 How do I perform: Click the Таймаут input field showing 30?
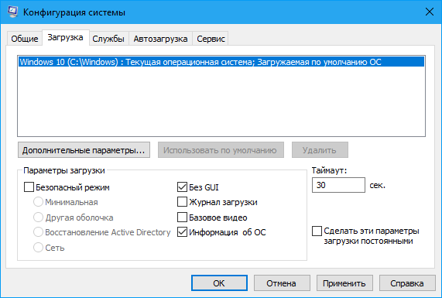[338, 185]
